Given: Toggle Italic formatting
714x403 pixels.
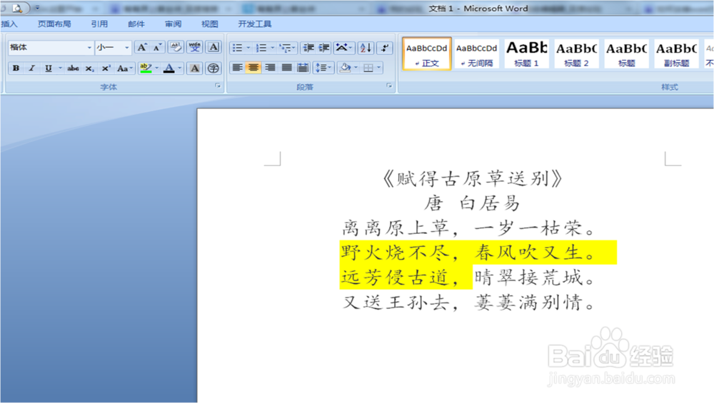Looking at the screenshot, I should 31,68.
